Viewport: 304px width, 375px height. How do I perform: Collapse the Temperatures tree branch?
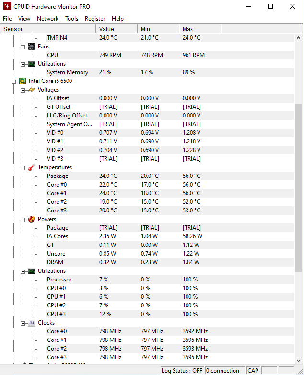(x=23, y=167)
